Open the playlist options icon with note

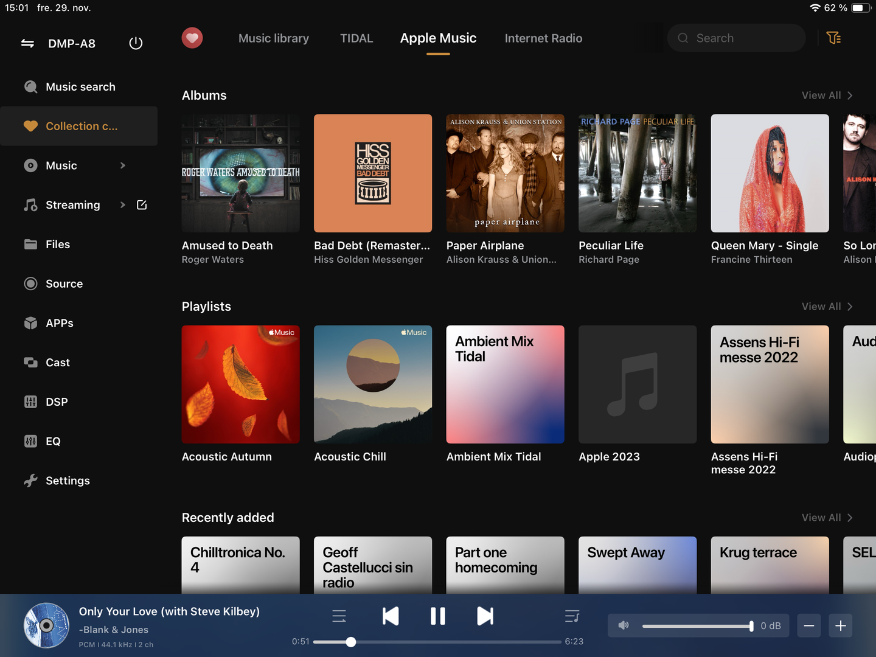tap(572, 616)
